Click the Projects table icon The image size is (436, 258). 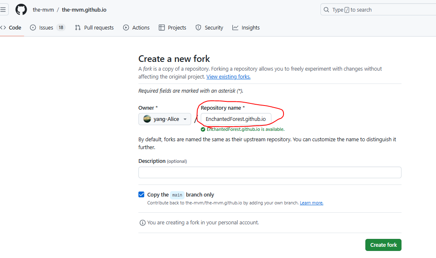pyautogui.click(x=162, y=27)
